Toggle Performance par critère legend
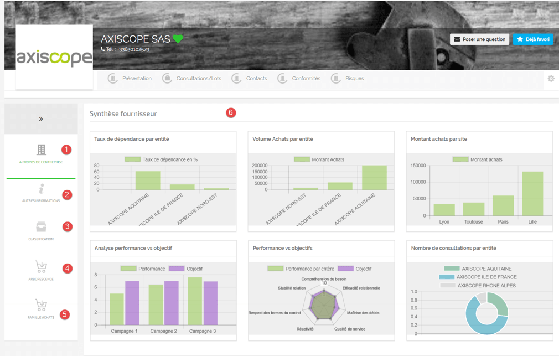This screenshot has height=356, width=559. 301,269
